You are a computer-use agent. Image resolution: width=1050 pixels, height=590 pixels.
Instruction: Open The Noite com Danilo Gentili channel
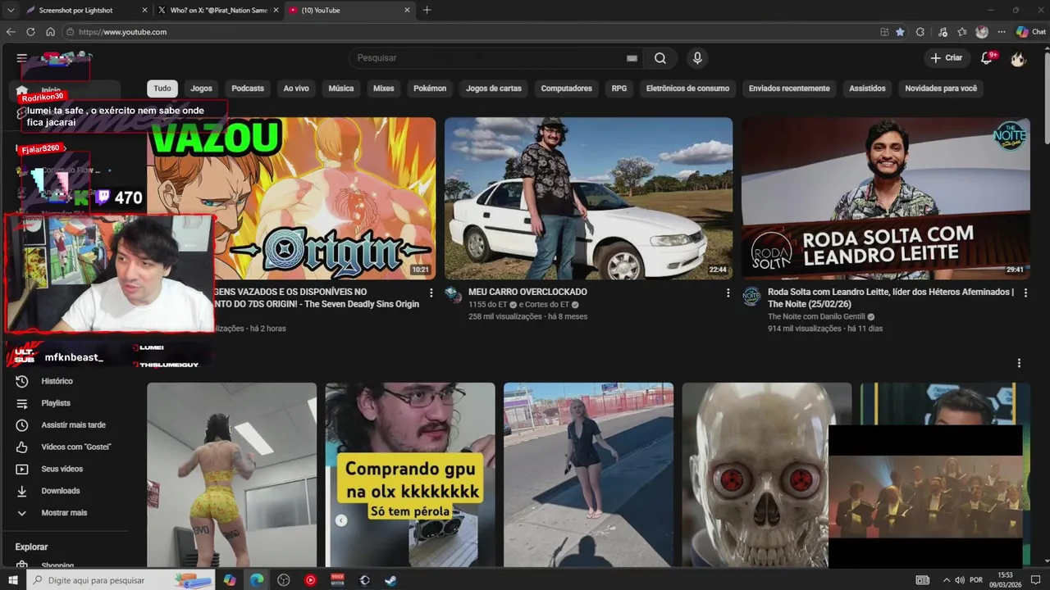point(816,316)
